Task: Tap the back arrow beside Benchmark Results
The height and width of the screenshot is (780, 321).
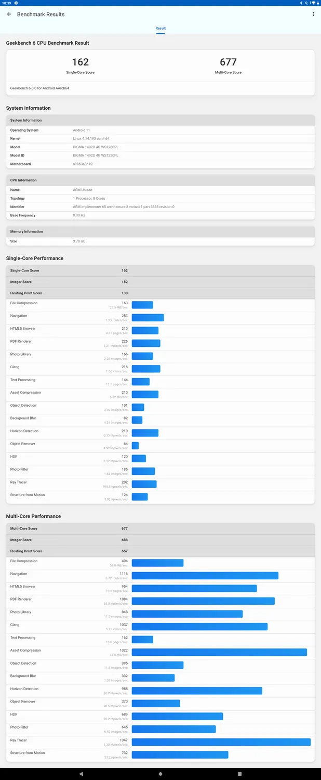Action: click(x=9, y=14)
